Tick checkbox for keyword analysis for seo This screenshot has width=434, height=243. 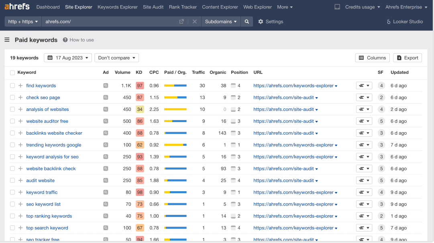pyautogui.click(x=12, y=157)
